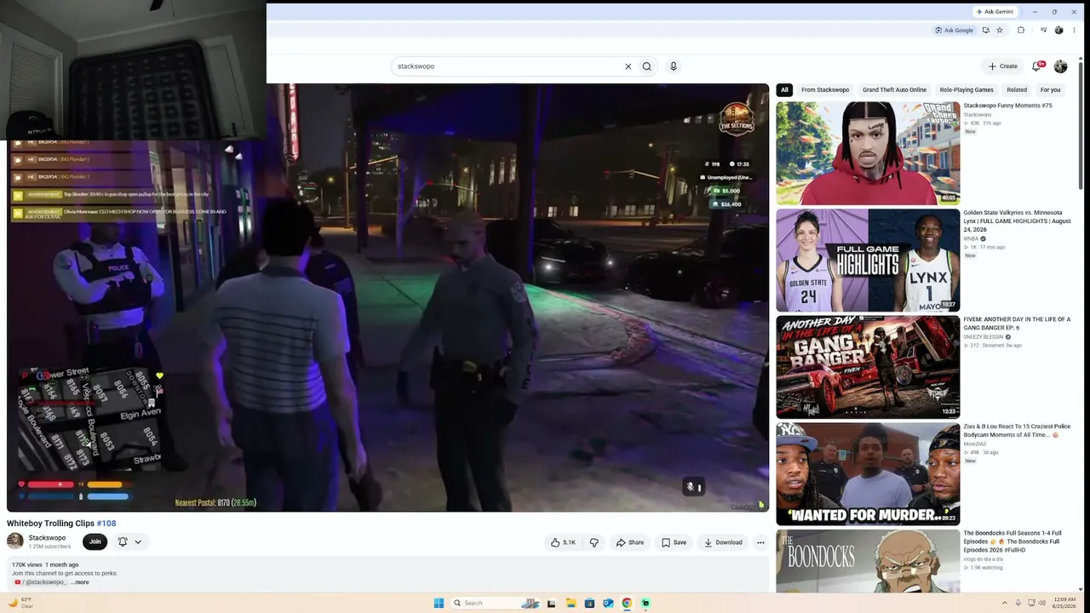
Task: Open more actions menu beside Download
Action: [760, 542]
